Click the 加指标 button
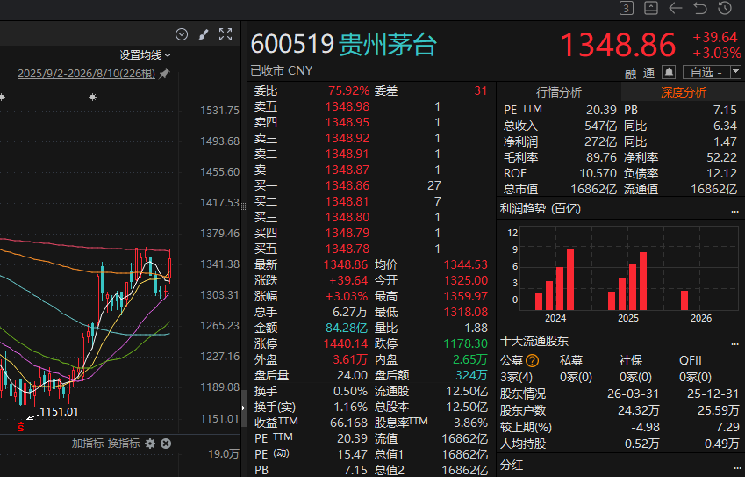Image resolution: width=745 pixels, height=477 pixels. tap(88, 444)
